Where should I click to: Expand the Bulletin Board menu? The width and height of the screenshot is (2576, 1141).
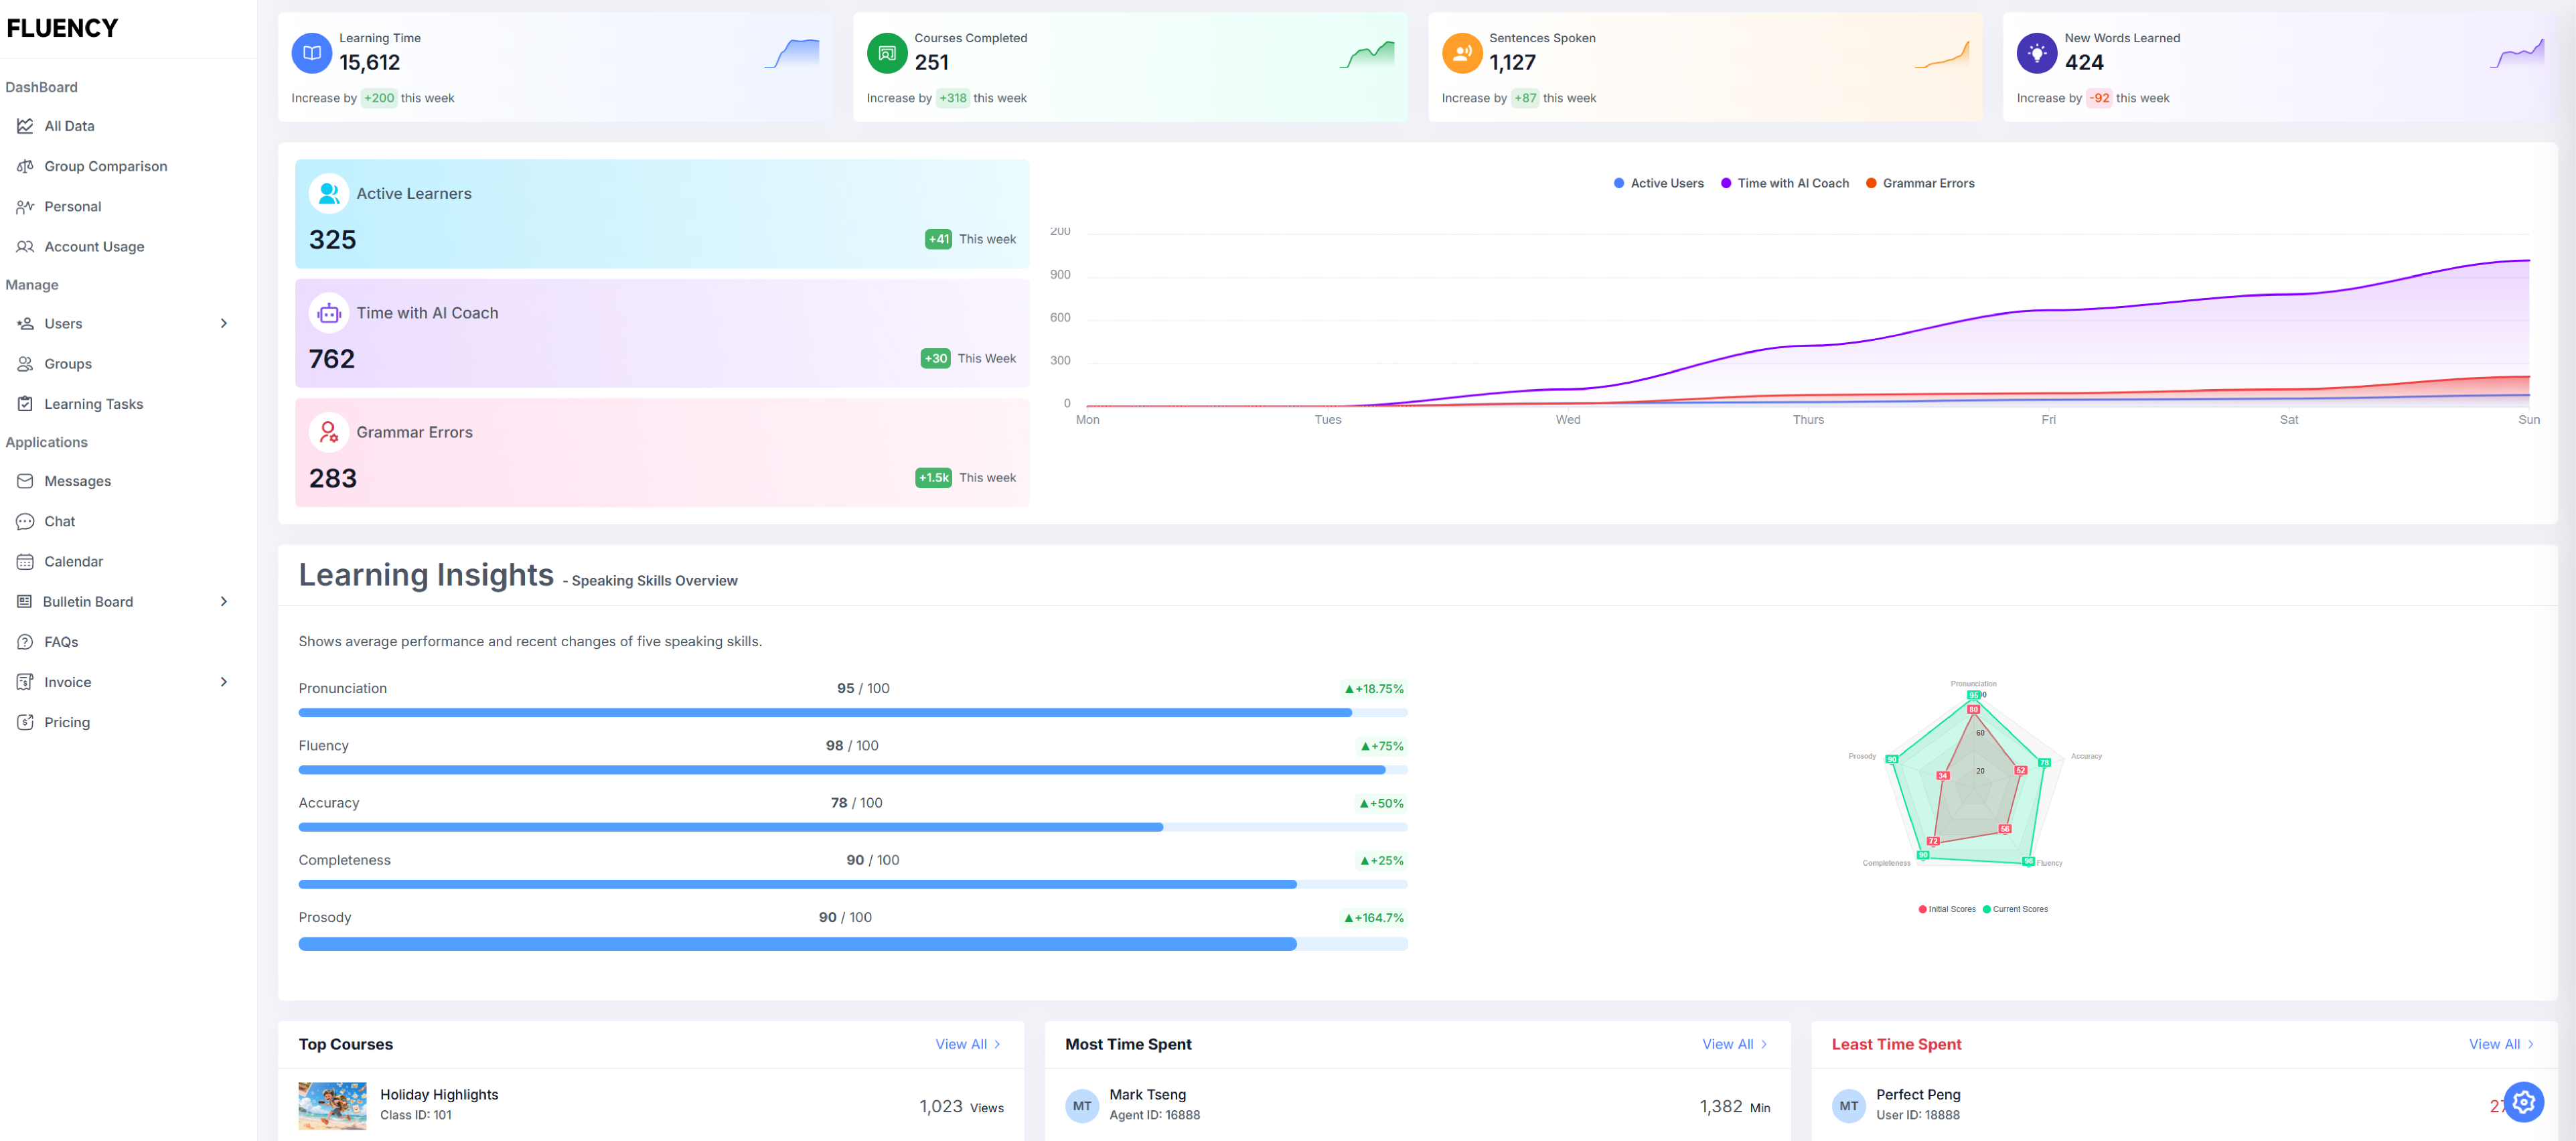click(224, 601)
